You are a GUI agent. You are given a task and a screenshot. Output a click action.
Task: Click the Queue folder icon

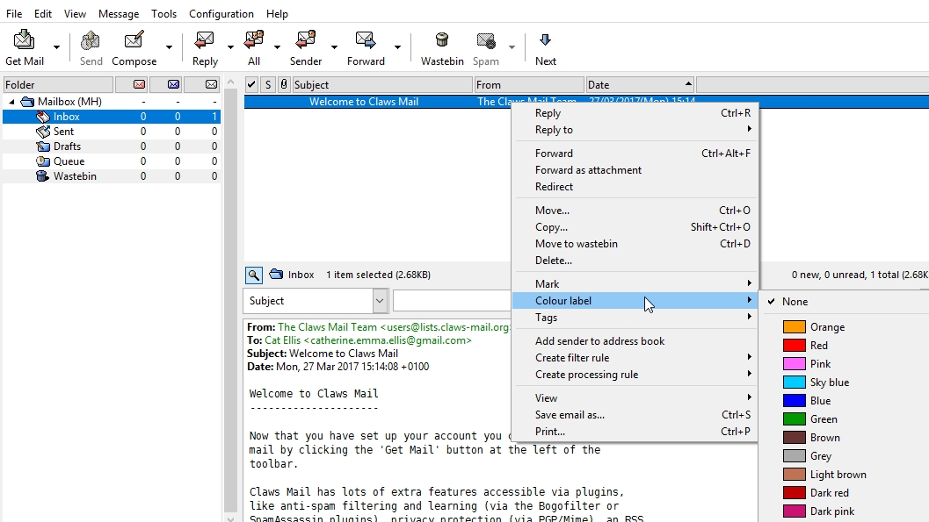click(x=43, y=161)
